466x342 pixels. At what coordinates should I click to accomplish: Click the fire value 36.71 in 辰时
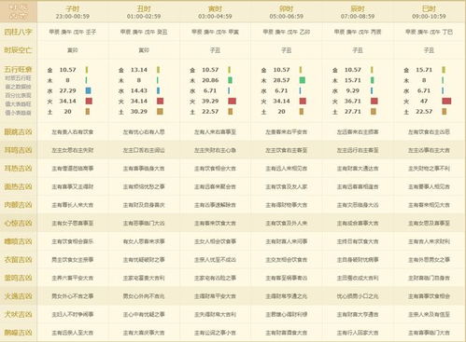point(353,101)
